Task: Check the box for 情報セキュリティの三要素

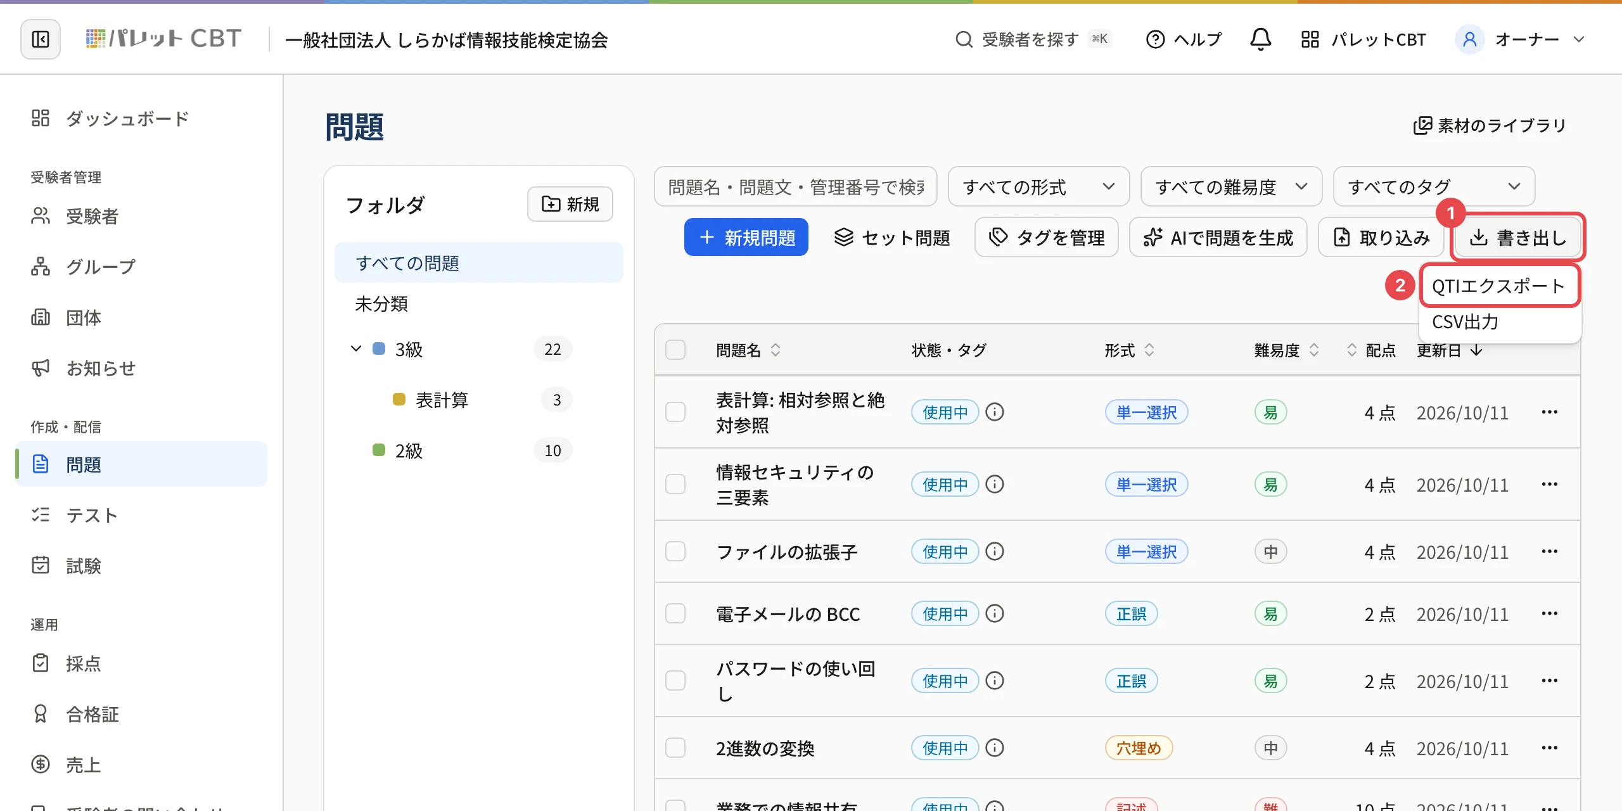Action: click(675, 484)
